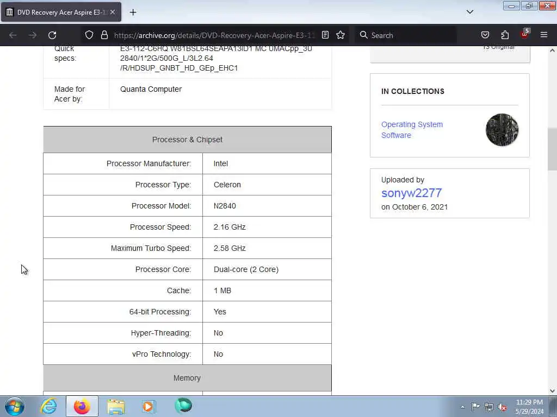Image resolution: width=557 pixels, height=417 pixels.
Task: Open the Firefox hamburger menu
Action: (544, 35)
